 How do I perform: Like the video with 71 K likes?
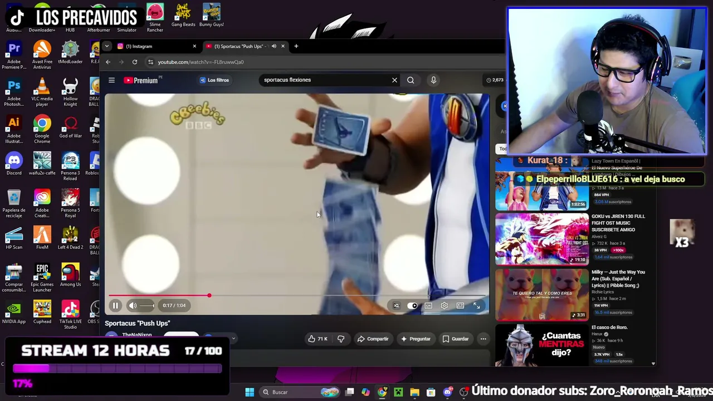(318, 339)
